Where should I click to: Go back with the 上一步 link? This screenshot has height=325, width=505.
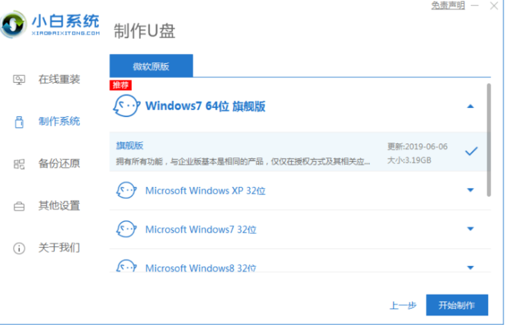click(x=403, y=305)
